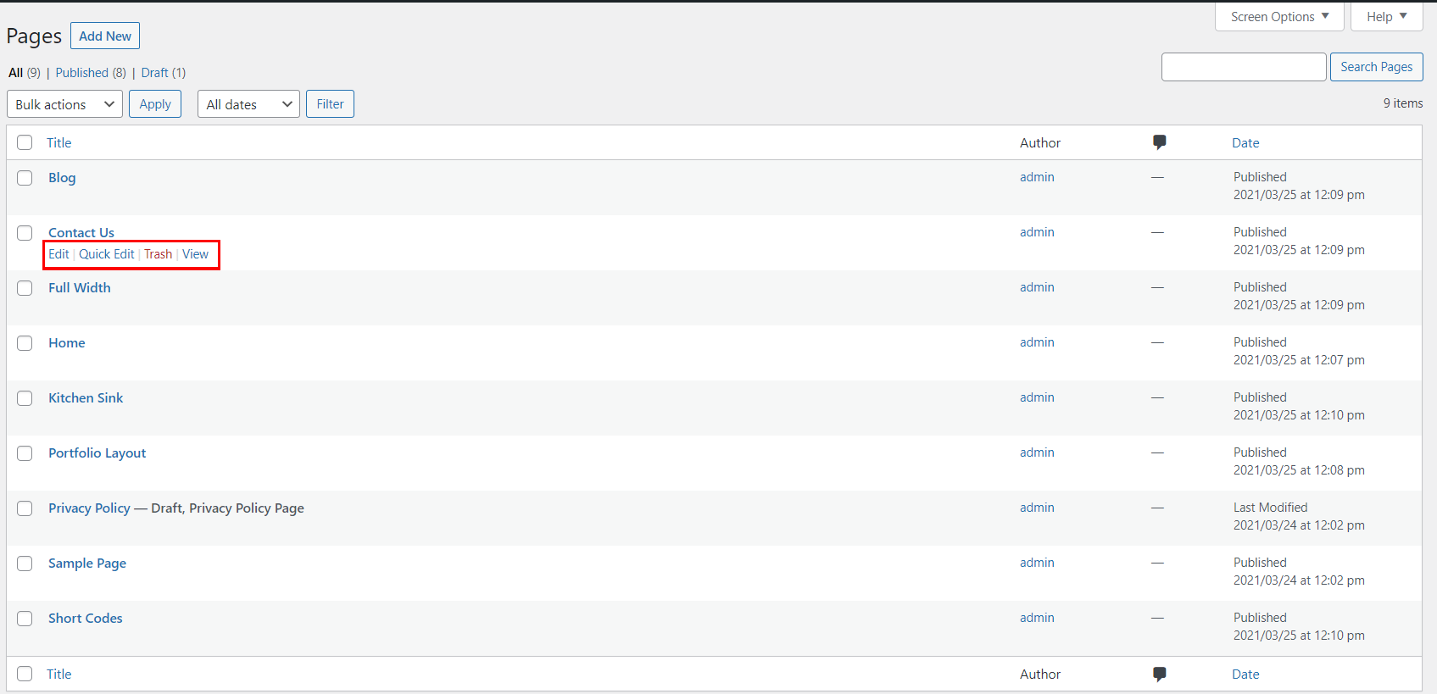Click the Add New page button
Viewport: 1437px width, 694px height.
tap(105, 36)
